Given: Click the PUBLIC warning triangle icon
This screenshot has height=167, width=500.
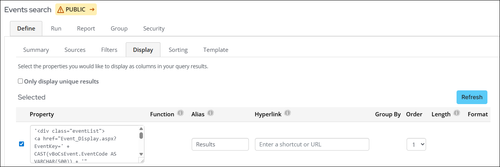Looking at the screenshot, I should click(61, 10).
